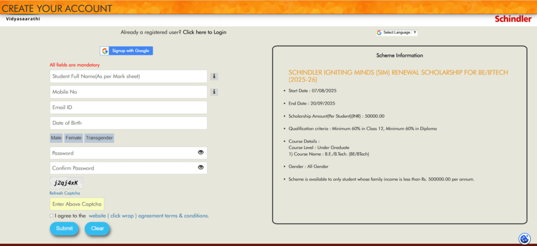Click the Scheme Information heading
This screenshot has height=246, width=537.
click(400, 55)
